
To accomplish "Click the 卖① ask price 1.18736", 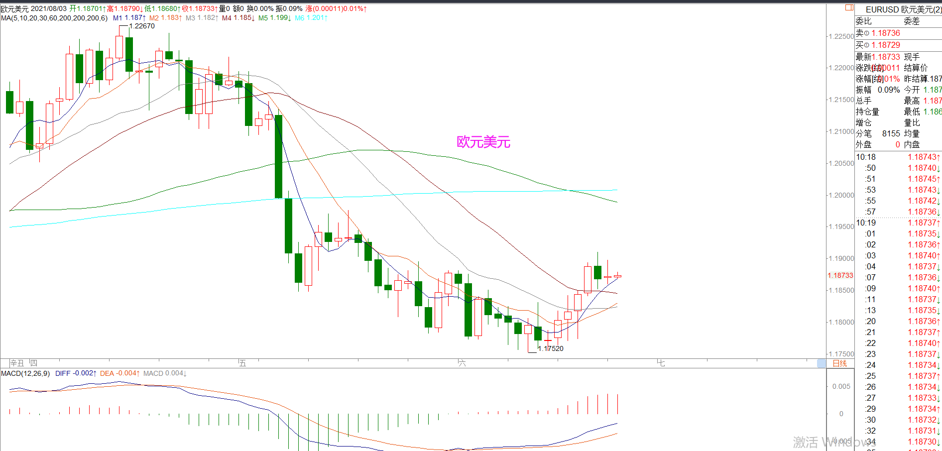I will [x=886, y=33].
